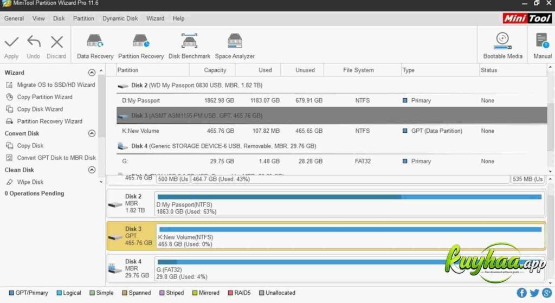This screenshot has height=303, width=555.
Task: Select the highlighted Disk 3 ASMT row
Action: click(x=332, y=116)
